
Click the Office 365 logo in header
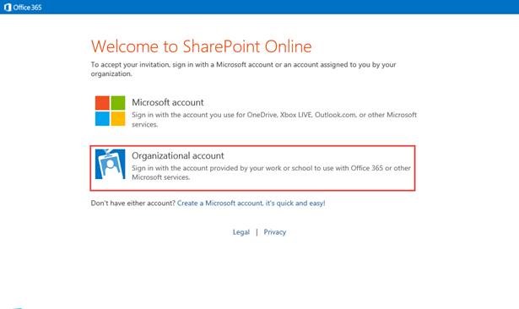[x=23, y=7]
